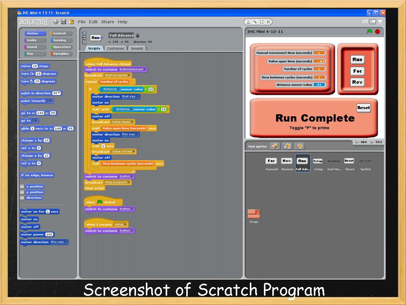Image resolution: width=406 pixels, height=305 pixels.
Task: Click the globe language icon
Action: [55, 22]
